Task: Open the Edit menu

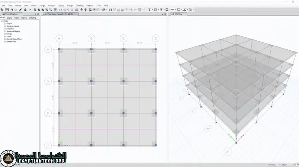Action: tap(3, 6)
